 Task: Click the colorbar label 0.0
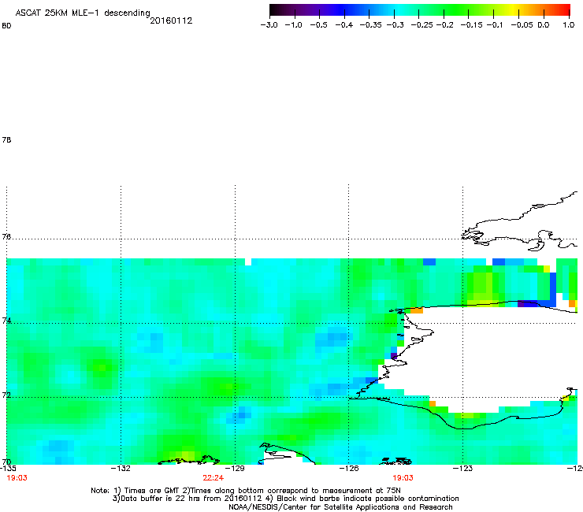click(x=544, y=25)
